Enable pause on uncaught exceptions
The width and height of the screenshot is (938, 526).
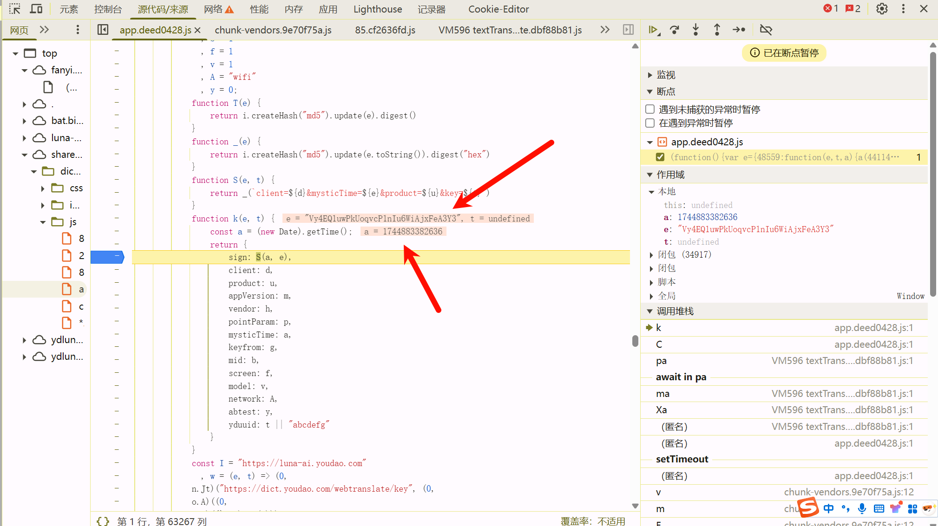click(650, 109)
